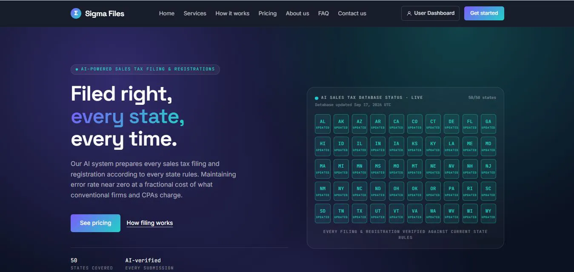Choose the MA state tile
574x272 pixels.
pos(323,168)
